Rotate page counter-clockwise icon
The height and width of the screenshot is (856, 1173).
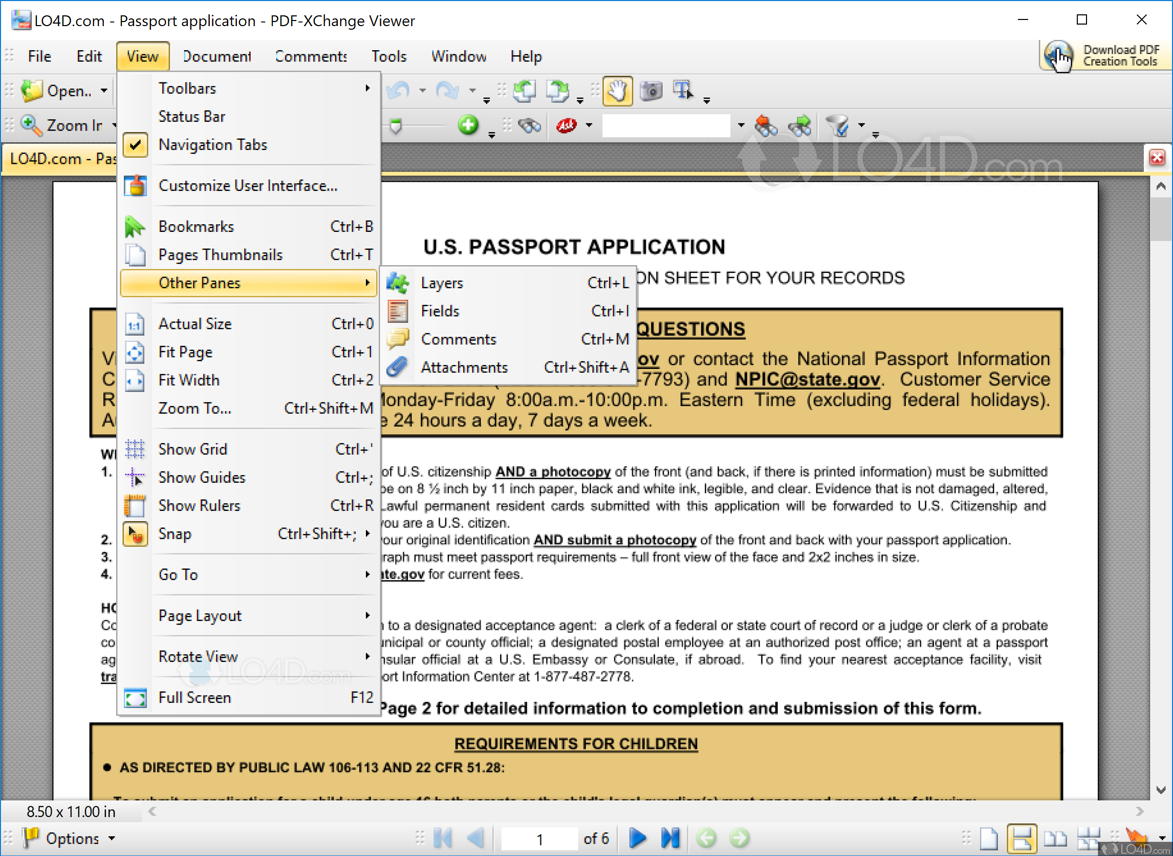coord(525,91)
